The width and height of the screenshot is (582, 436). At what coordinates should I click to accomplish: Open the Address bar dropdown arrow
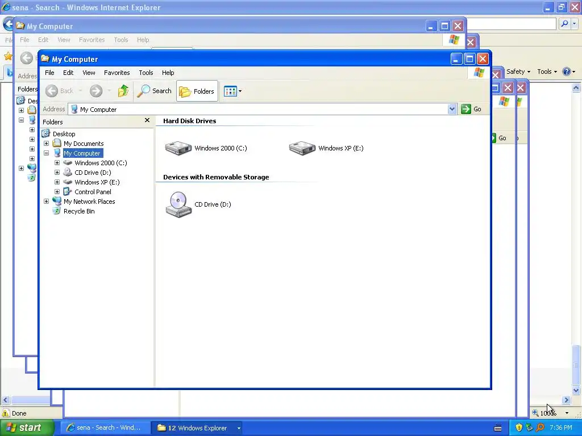pyautogui.click(x=452, y=109)
